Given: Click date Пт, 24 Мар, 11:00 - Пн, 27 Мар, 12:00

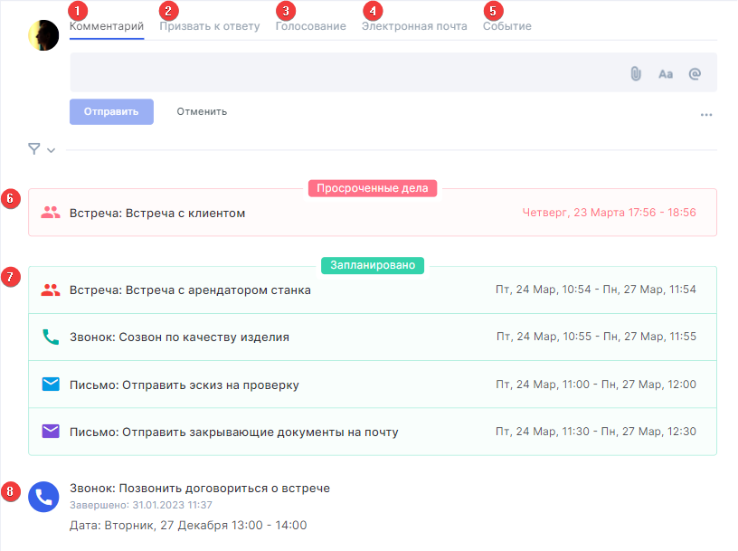Looking at the screenshot, I should click(596, 385).
